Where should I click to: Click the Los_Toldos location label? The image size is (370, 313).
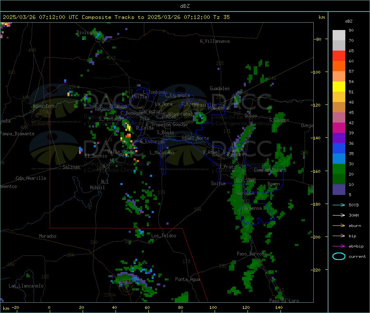pyautogui.click(x=164, y=236)
